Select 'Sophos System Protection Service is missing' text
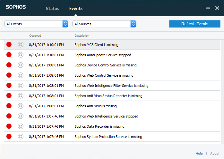This screenshot has height=159, width=224. (108, 137)
